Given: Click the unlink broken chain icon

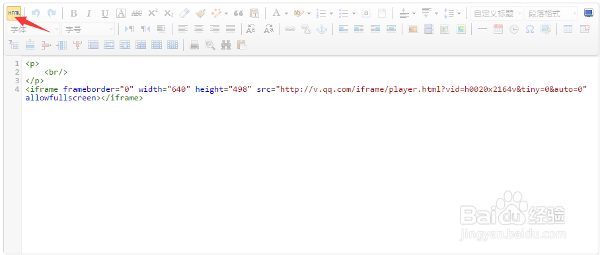Looking at the screenshot, I should 306,29.
